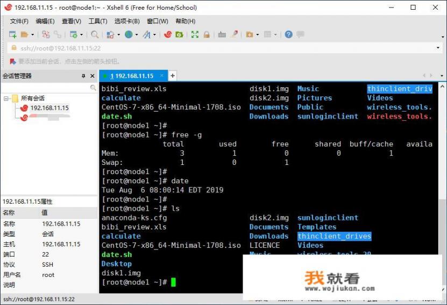
Task: Click the speech bubble icon in toolbar
Action: click(300, 34)
